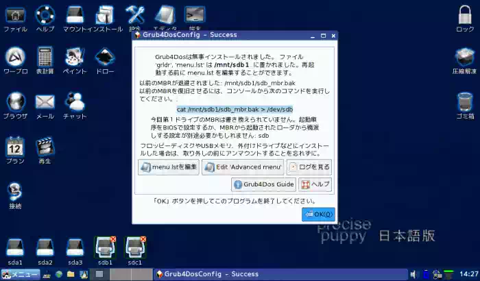This screenshot has height=281, width=480.
Task: Unmount sdc1 via its red X badge
Action: [143, 239]
